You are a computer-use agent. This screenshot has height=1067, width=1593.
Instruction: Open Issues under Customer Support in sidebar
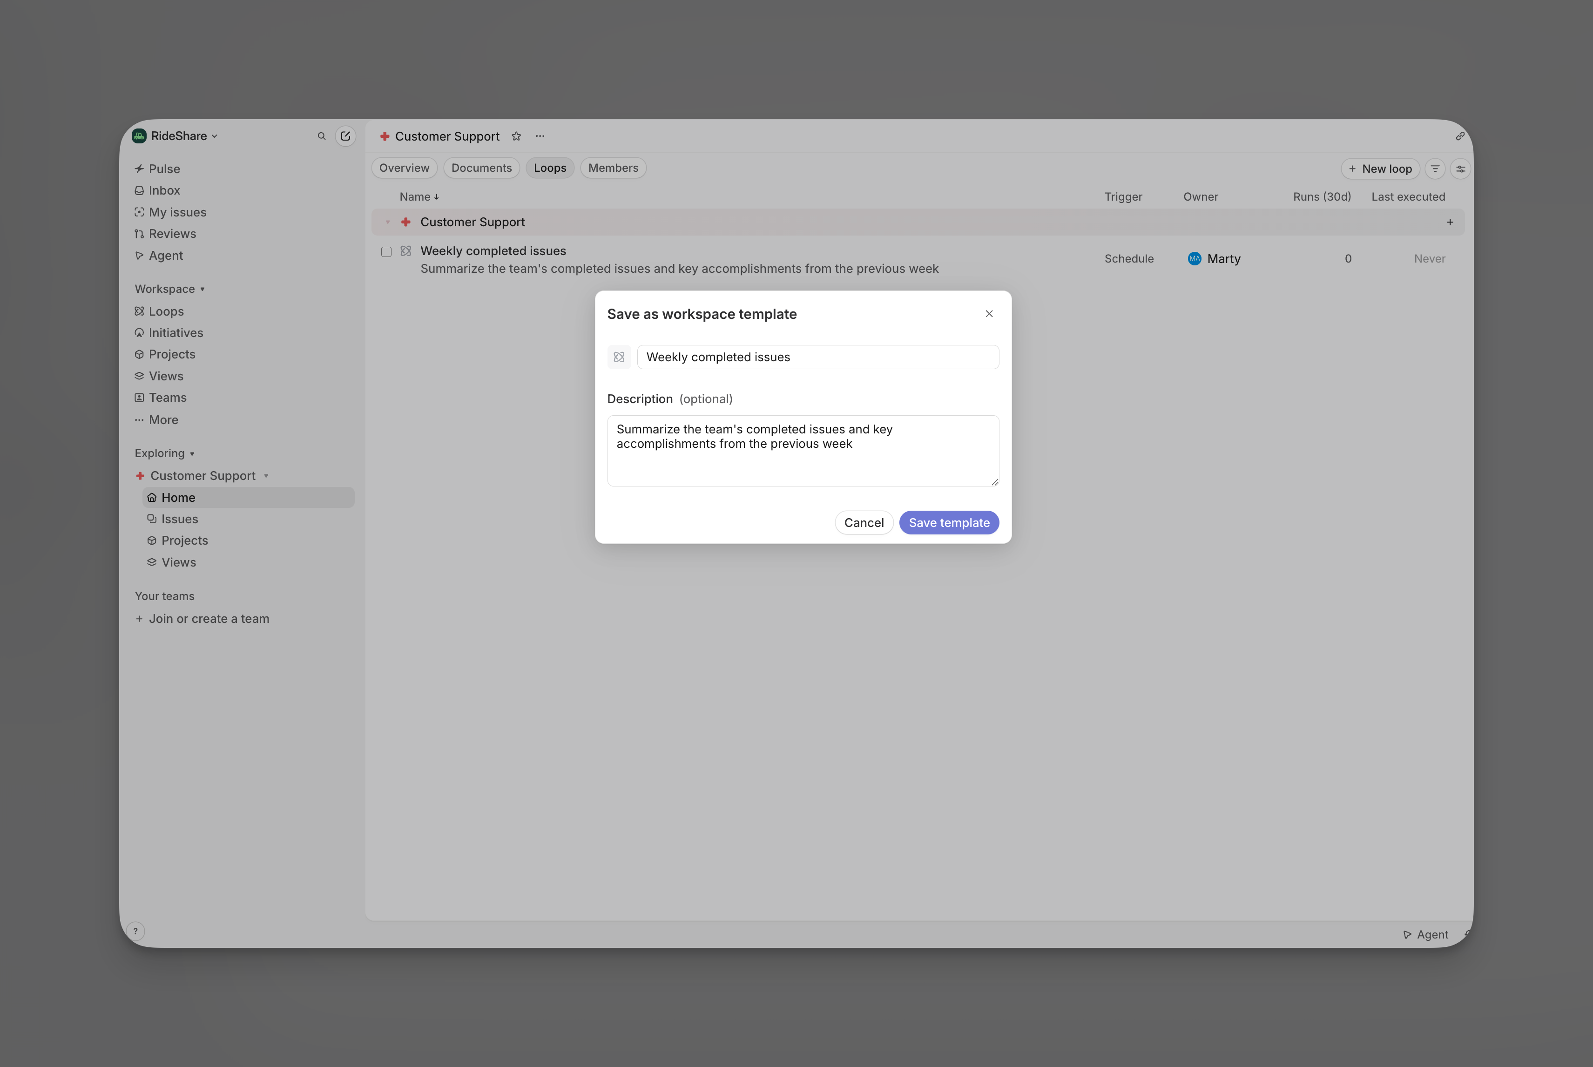173,519
